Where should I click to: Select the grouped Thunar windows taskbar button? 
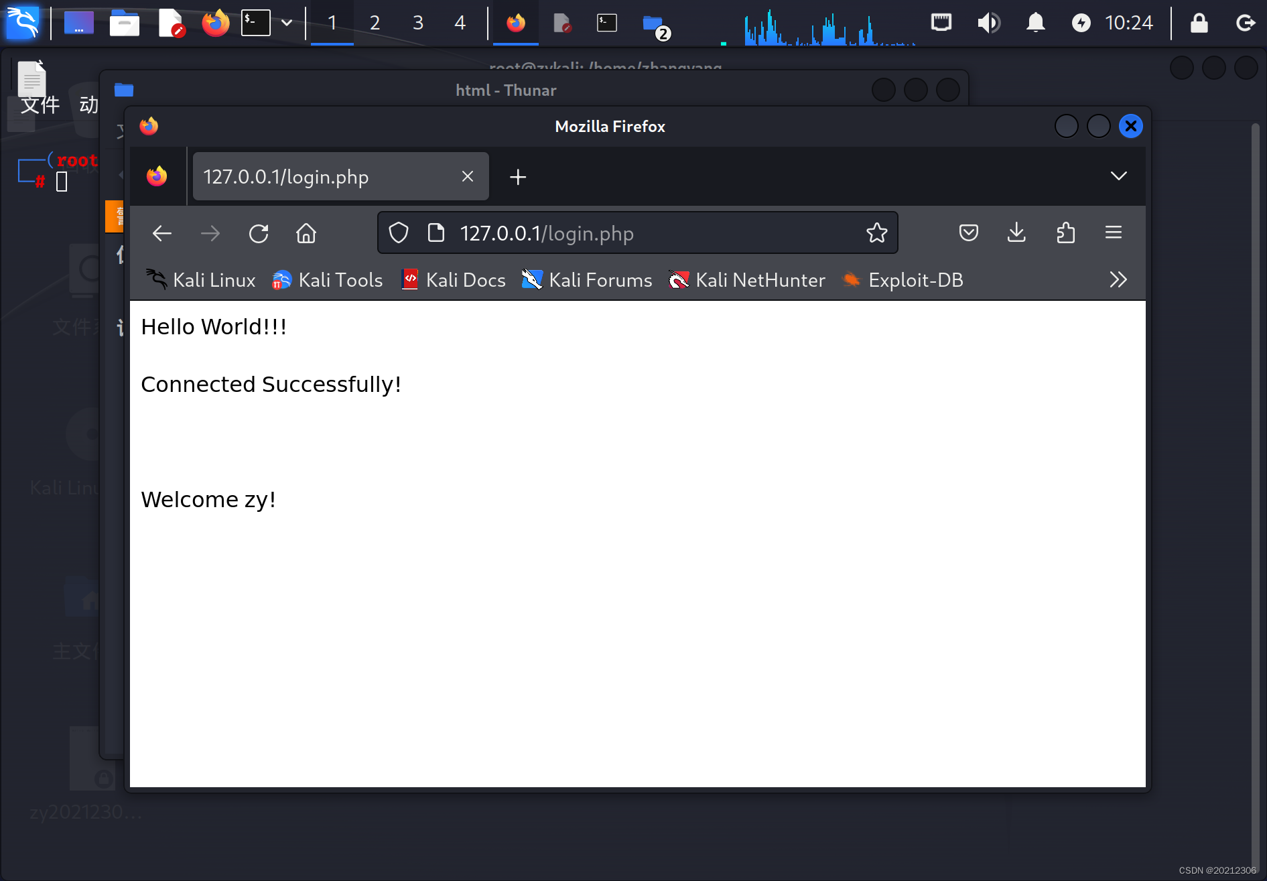tap(655, 24)
